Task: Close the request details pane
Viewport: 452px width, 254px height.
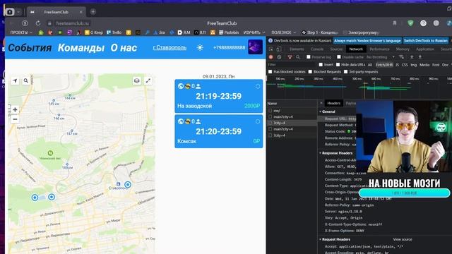Action: pos(321,103)
